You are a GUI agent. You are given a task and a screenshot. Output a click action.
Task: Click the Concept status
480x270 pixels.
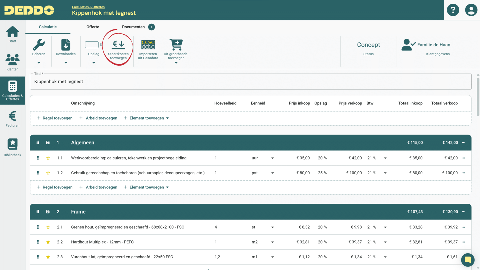coord(368,45)
